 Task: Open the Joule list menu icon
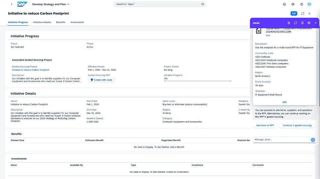(302, 23)
